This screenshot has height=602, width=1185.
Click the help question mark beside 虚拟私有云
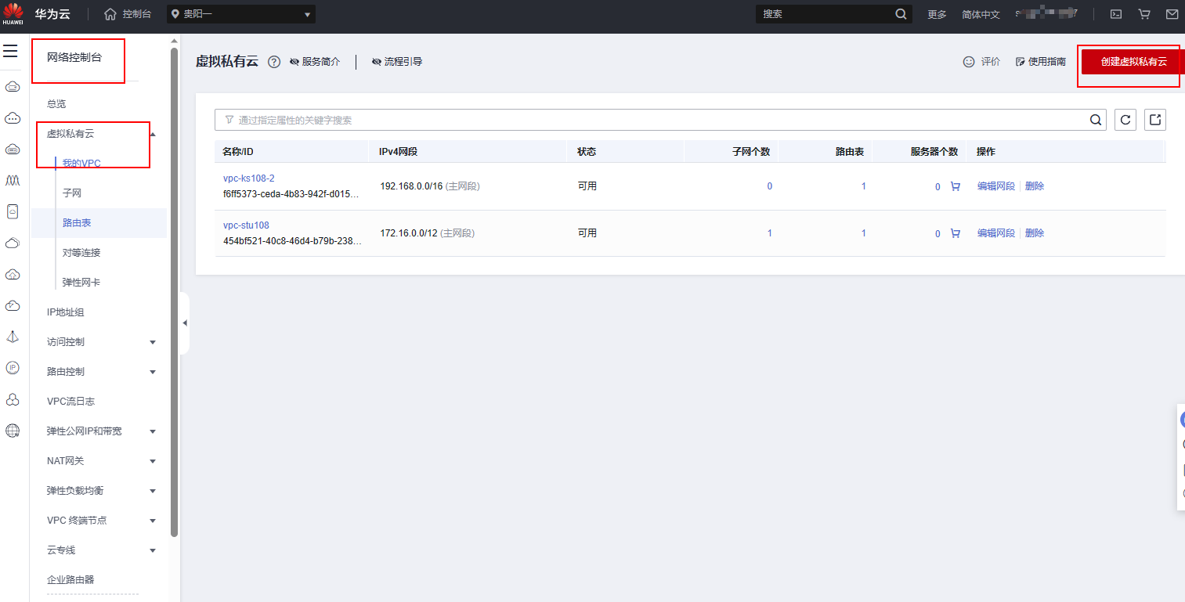click(274, 62)
